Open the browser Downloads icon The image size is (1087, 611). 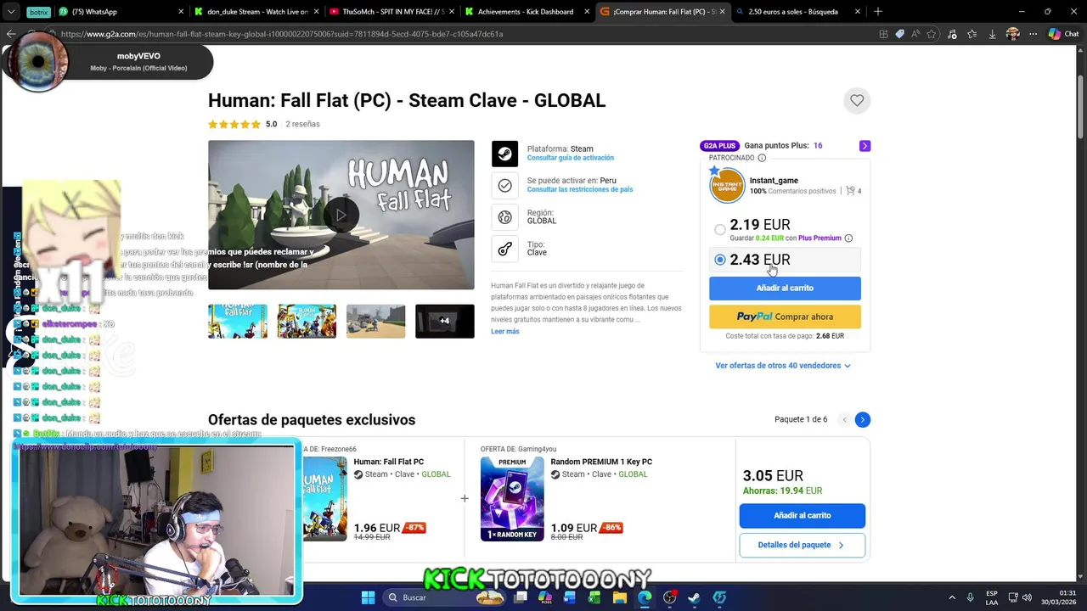pos(992,34)
